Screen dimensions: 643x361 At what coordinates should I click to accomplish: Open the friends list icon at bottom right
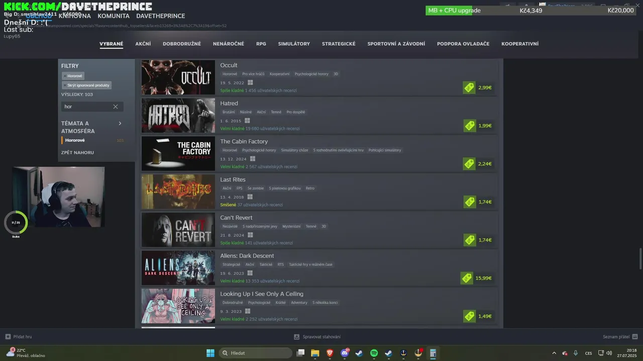point(635,336)
